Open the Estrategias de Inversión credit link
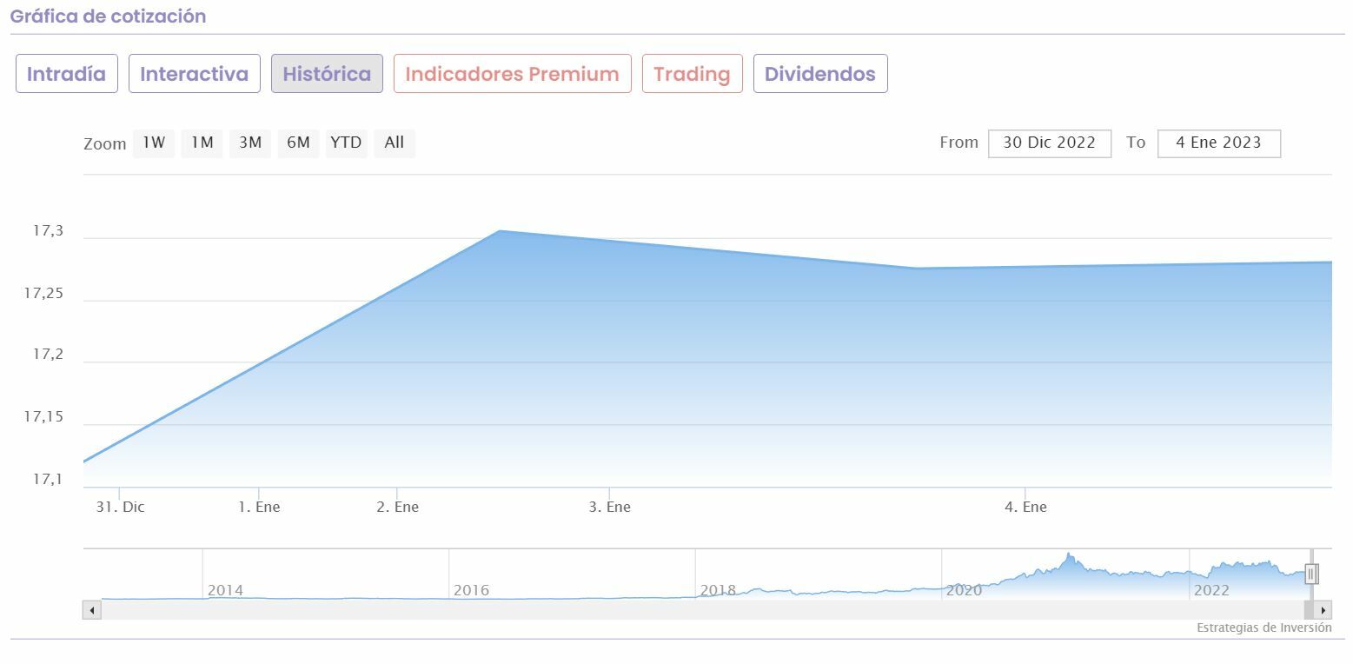 [x=1263, y=627]
